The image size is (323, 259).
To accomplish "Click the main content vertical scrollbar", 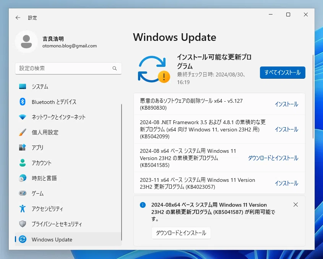I will coord(313,97).
